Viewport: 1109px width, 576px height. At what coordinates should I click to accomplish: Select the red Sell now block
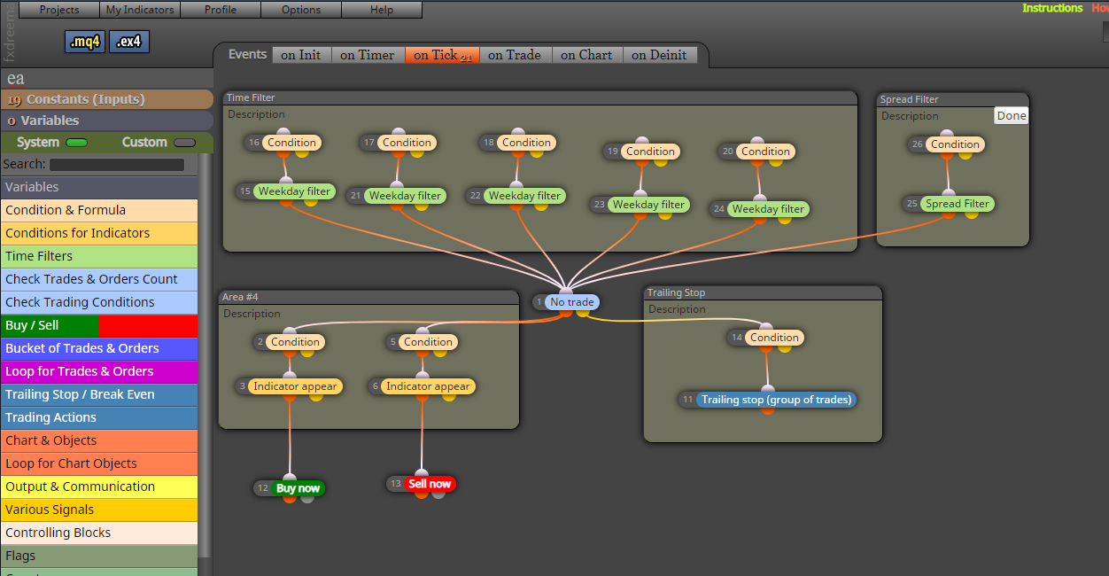coord(430,484)
